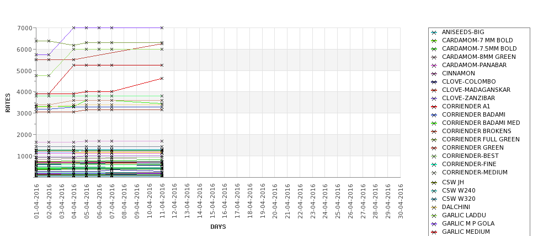
Task: Click the CLOVE-ZANZIBAR legend line marker
Action: [x=434, y=98]
